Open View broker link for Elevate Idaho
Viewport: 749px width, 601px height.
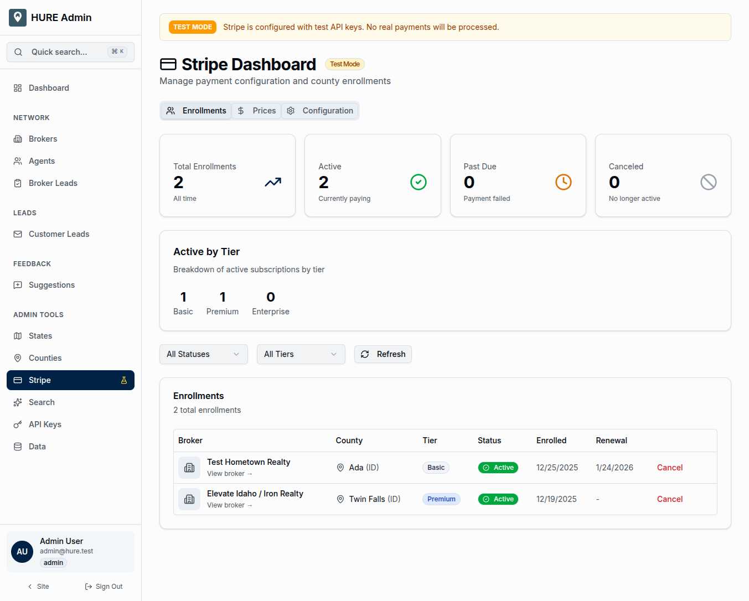(x=230, y=505)
